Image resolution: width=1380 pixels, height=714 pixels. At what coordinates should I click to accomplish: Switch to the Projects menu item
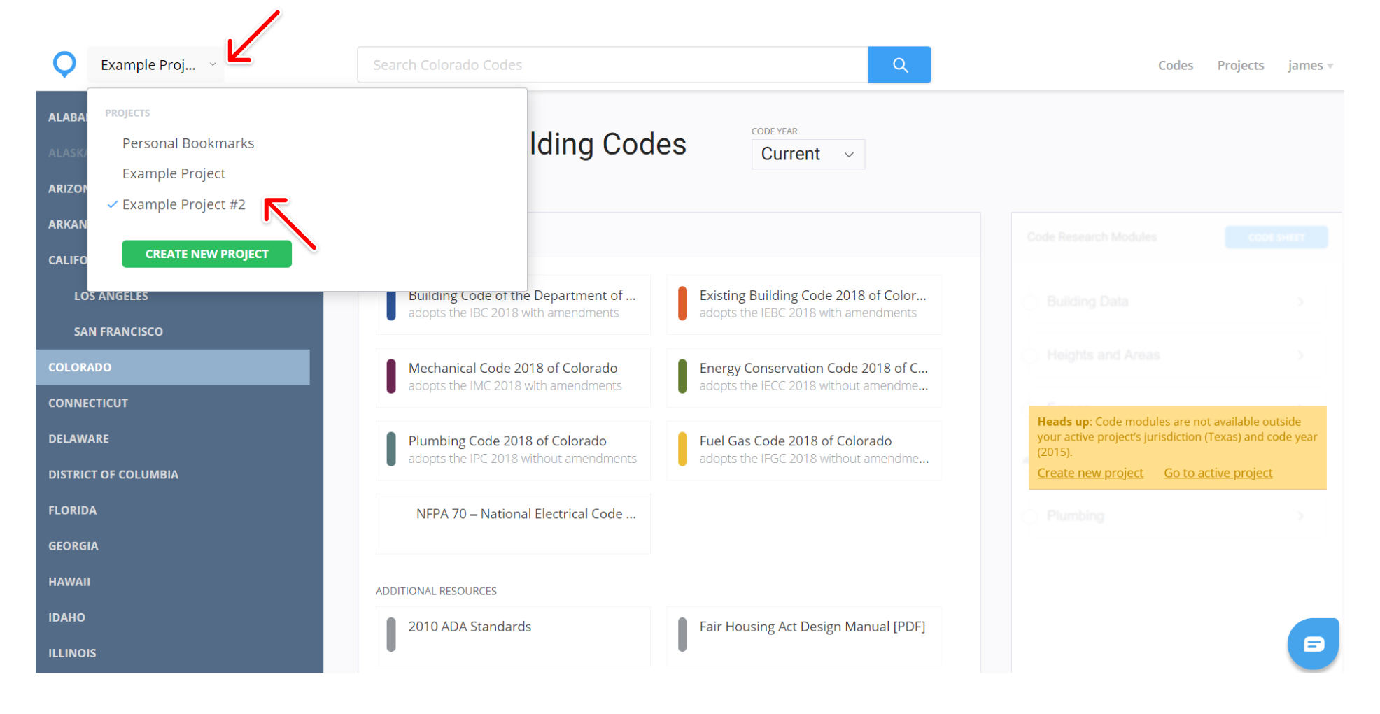pyautogui.click(x=1240, y=64)
